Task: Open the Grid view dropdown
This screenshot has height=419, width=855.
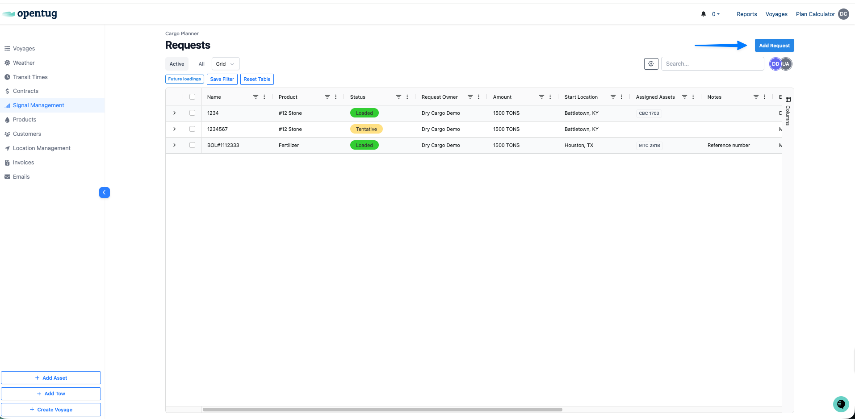Action: pos(226,64)
